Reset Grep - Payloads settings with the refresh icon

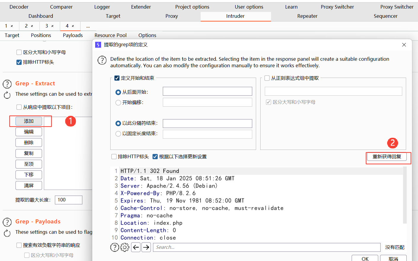tap(7, 233)
